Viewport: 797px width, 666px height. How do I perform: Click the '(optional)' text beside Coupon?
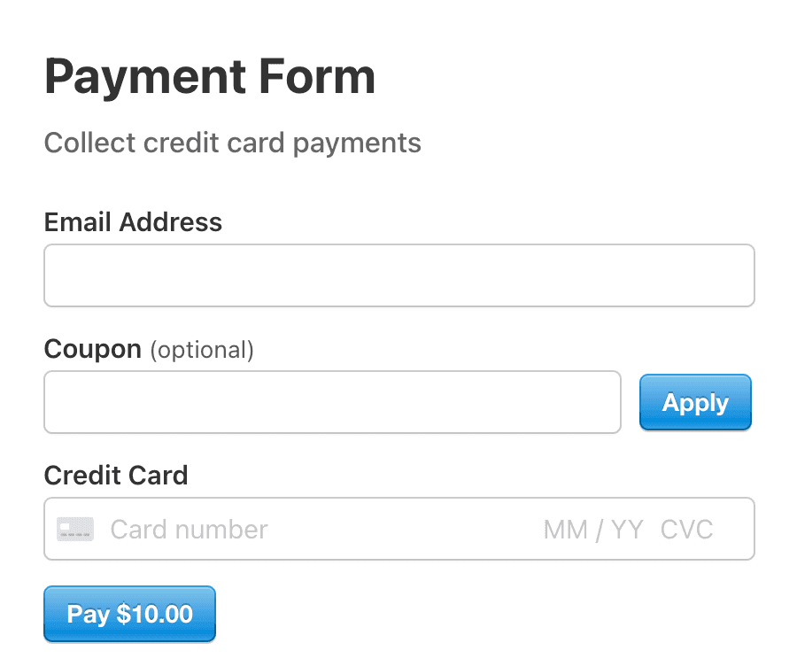point(202,350)
